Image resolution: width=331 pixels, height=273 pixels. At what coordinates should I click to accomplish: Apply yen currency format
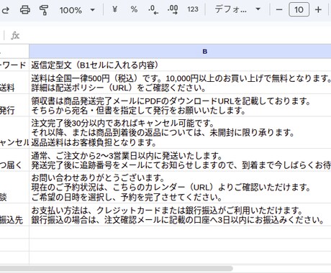point(115,9)
